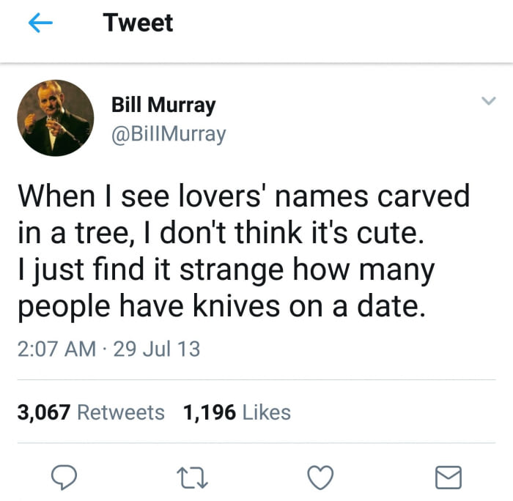Select line "in a tree, I don't think it's cute."
Screen dimensions: 513x501
[x=221, y=233]
